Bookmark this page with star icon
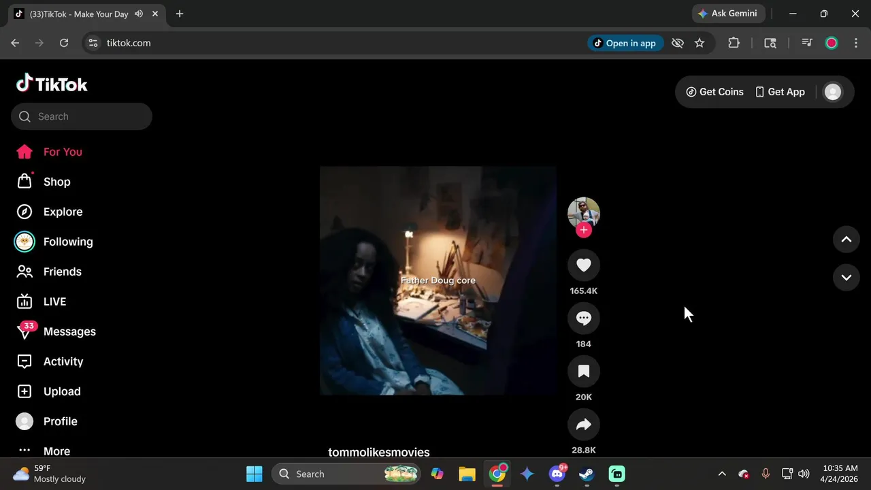The width and height of the screenshot is (871, 490). [700, 43]
